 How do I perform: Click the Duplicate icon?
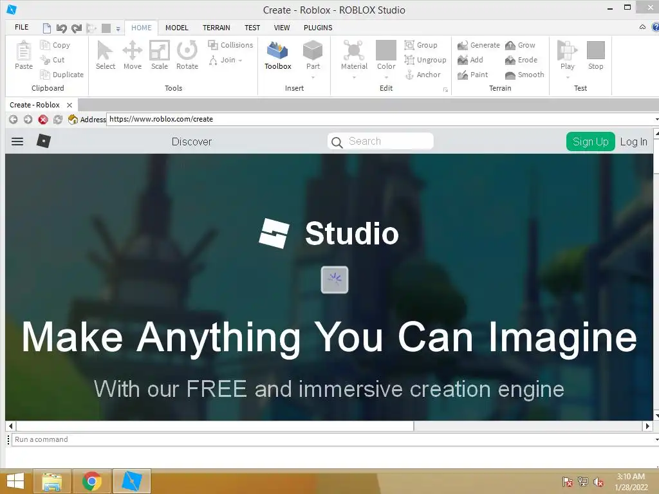(45, 75)
